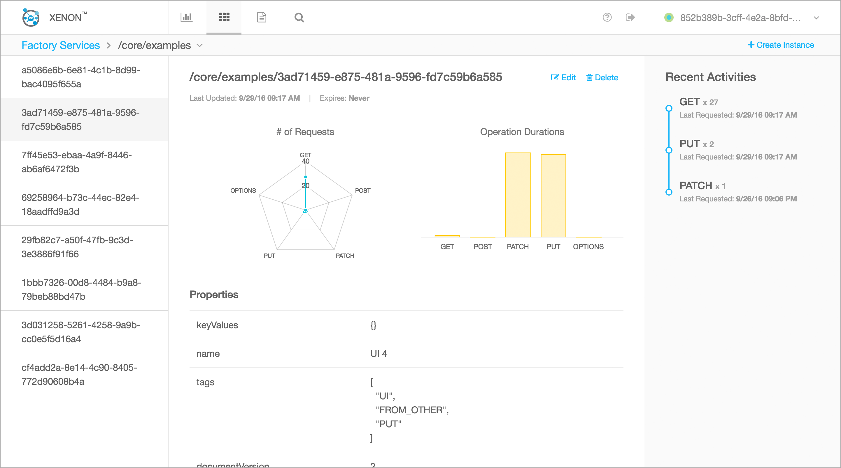Open the search magnifier icon
This screenshot has height=468, width=841.
[299, 17]
